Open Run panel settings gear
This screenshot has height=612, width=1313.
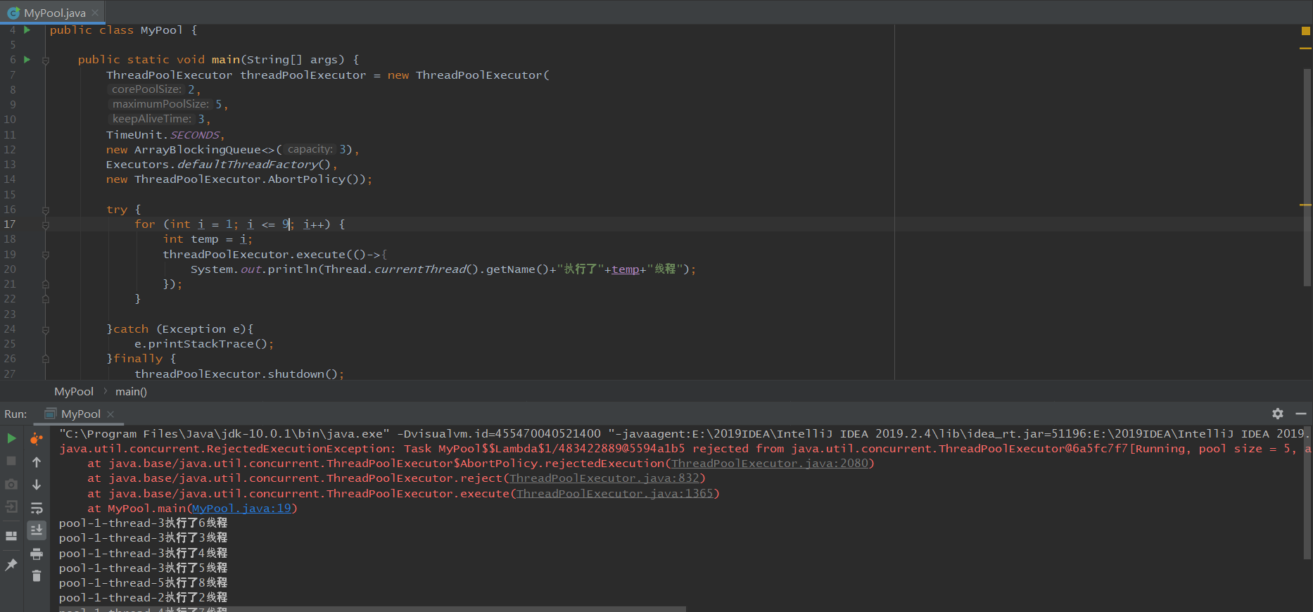pos(1278,414)
